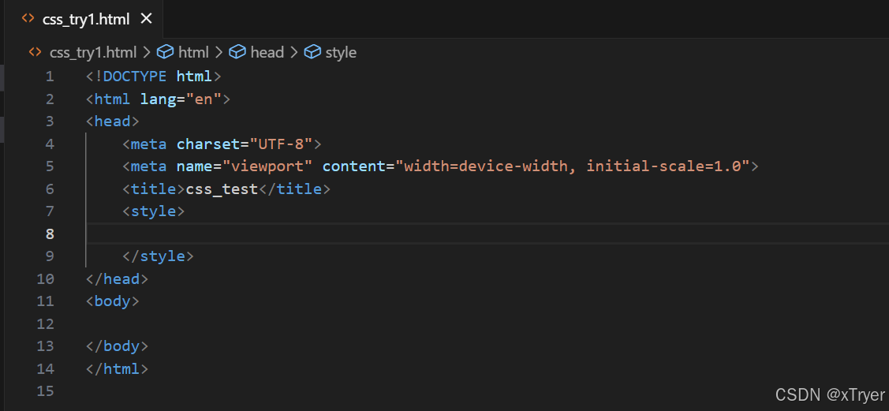Click the cube icon beside html breadcrumb

[165, 52]
